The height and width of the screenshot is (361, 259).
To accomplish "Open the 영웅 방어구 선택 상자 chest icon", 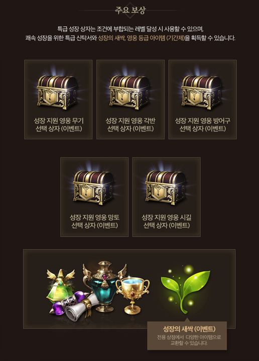I will coord(202,92).
